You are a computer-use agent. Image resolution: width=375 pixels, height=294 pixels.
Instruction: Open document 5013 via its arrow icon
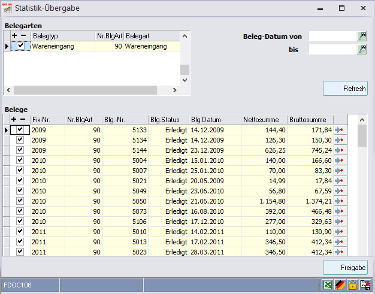[340, 242]
